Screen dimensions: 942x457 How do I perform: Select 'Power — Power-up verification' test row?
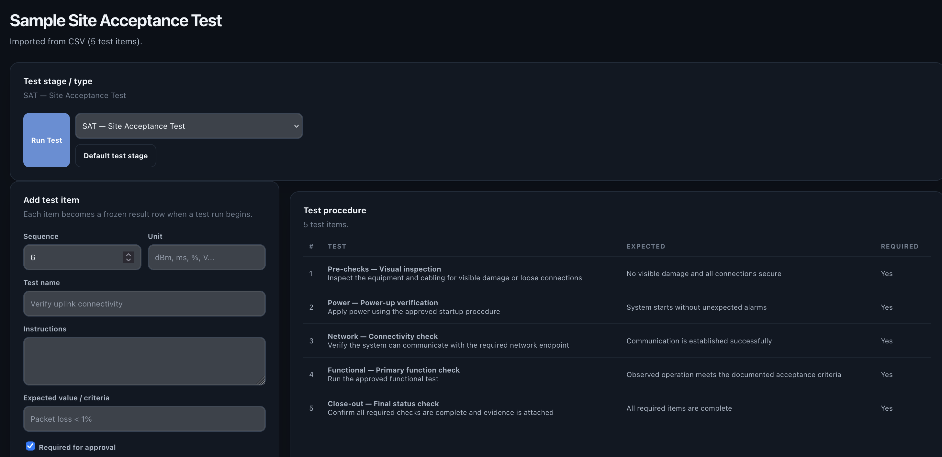[617, 307]
